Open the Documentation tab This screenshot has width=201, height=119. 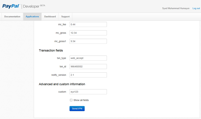tap(12, 17)
